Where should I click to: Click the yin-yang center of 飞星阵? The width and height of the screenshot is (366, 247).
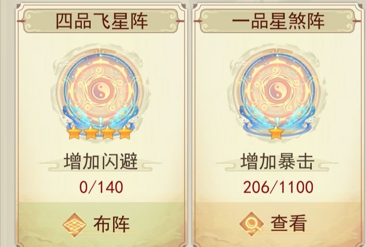101,91
